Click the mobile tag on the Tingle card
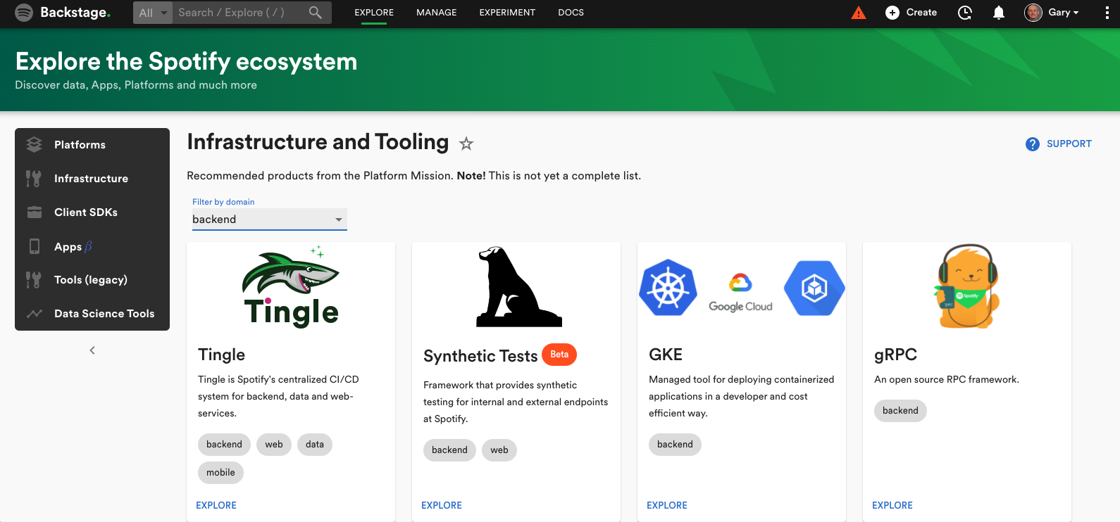The width and height of the screenshot is (1120, 522). tap(220, 473)
